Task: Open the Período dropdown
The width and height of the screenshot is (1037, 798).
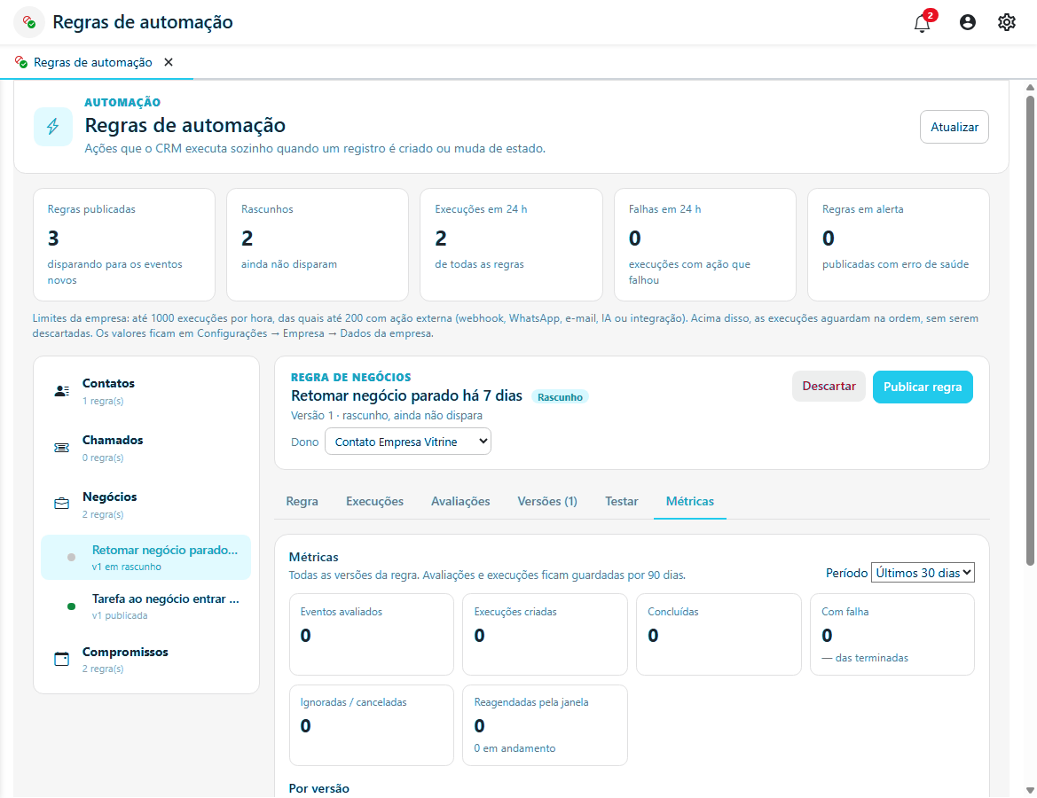Action: coord(923,573)
